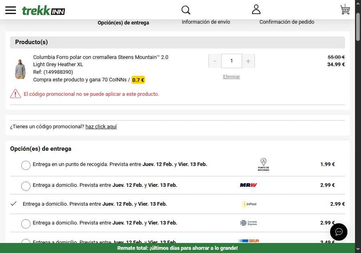The height and width of the screenshot is (253, 361).
Task: Go to Confirmación de pedido step
Action: 286,22
